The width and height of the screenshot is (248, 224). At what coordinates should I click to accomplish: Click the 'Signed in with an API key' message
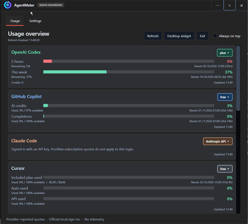pos(73,149)
